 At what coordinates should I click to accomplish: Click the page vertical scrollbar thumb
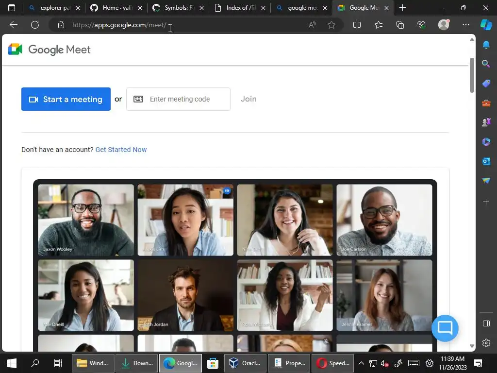pos(472,75)
